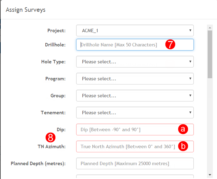The width and height of the screenshot is (217, 179).
Task: Click the Hole Type field label
Action: pos(53,62)
